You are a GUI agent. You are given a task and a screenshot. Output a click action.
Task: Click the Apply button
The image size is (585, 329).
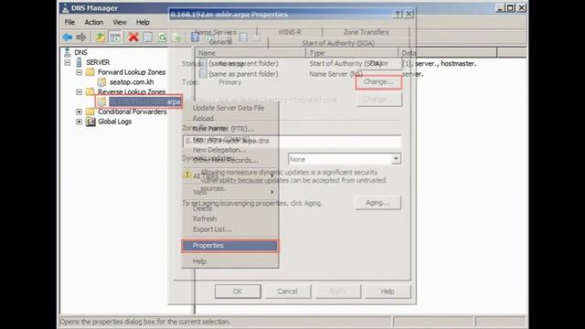(337, 292)
